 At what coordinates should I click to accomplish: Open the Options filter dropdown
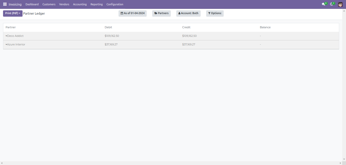pyautogui.click(x=215, y=13)
